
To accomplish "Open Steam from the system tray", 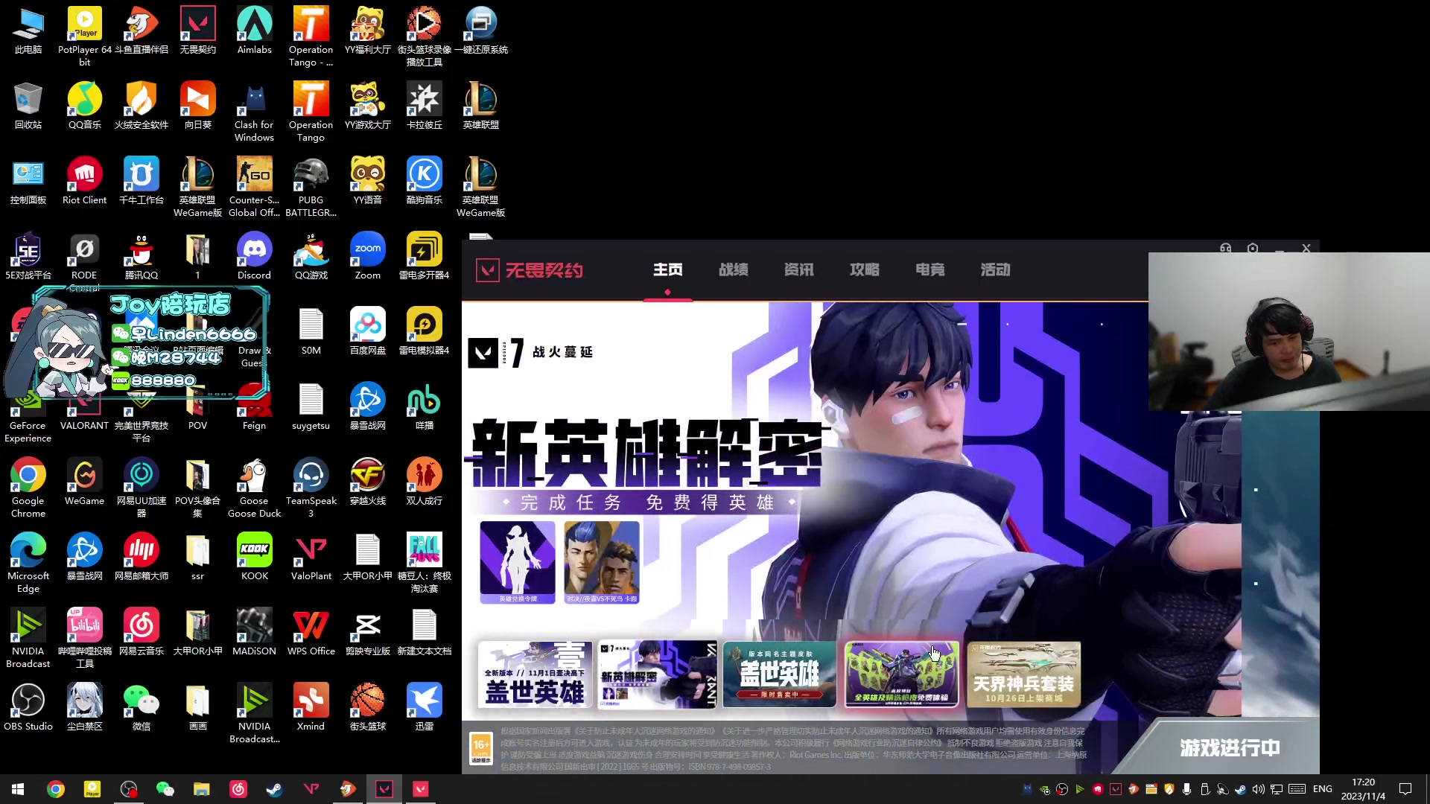I will pos(1240,789).
